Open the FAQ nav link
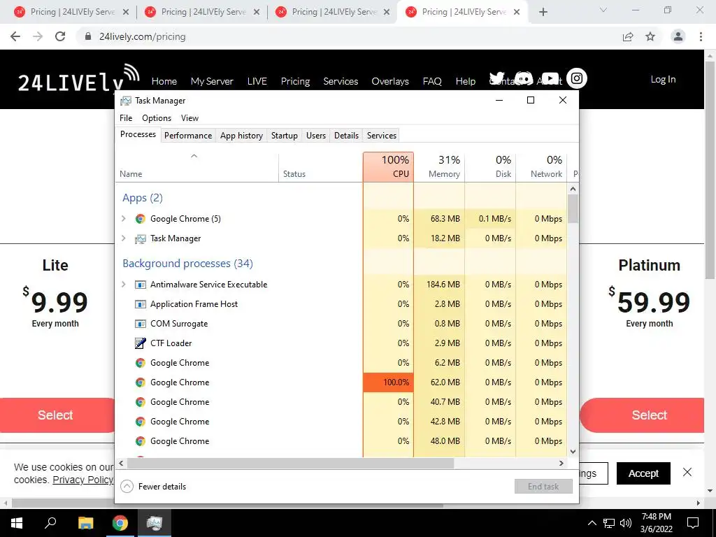Image resolution: width=716 pixels, height=537 pixels. [432, 81]
